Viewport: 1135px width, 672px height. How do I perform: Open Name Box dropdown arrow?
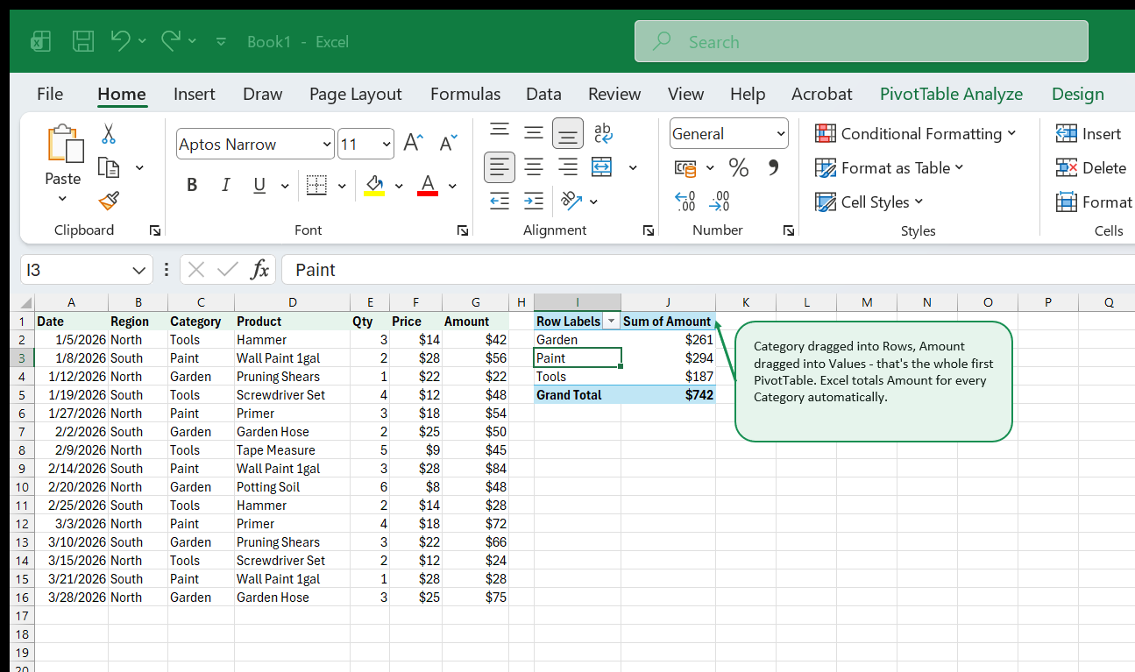(x=138, y=270)
